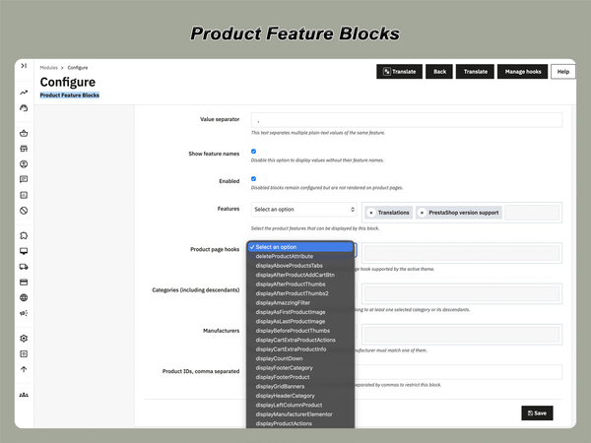Choose 'Select an option' in hooks list
The width and height of the screenshot is (591, 443).
coord(300,247)
